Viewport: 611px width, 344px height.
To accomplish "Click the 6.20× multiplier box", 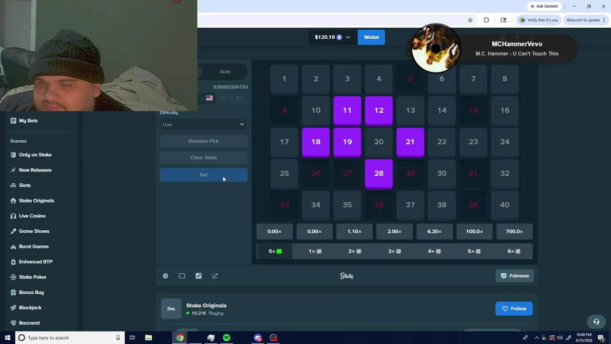I will [434, 231].
